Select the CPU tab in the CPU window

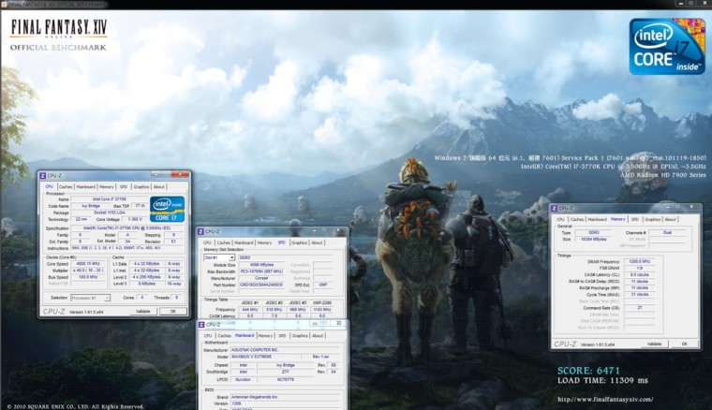coord(50,187)
